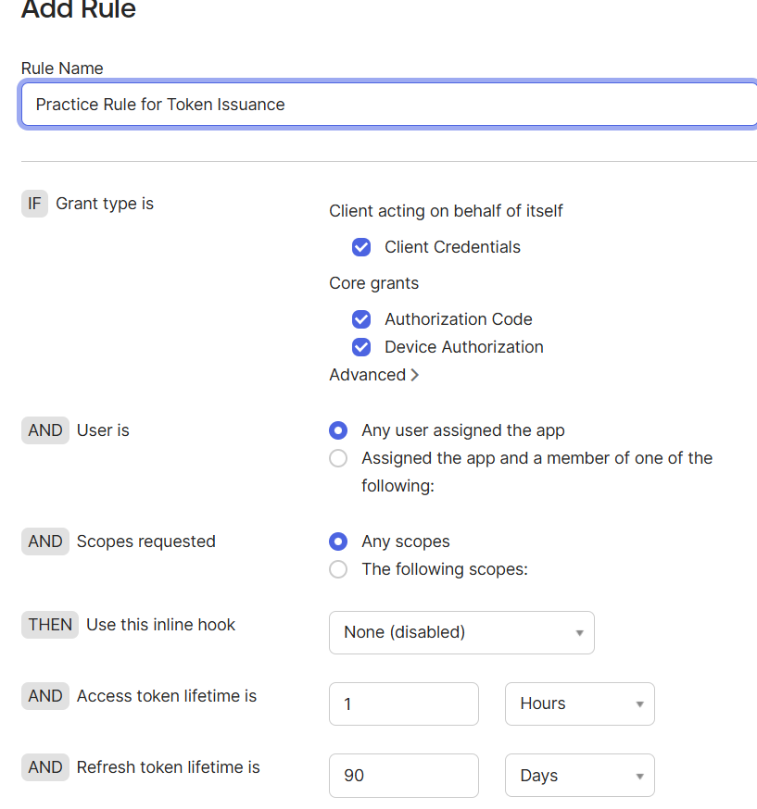The image size is (757, 809).
Task: Choose the group member assignment radio button
Action: pos(339,458)
